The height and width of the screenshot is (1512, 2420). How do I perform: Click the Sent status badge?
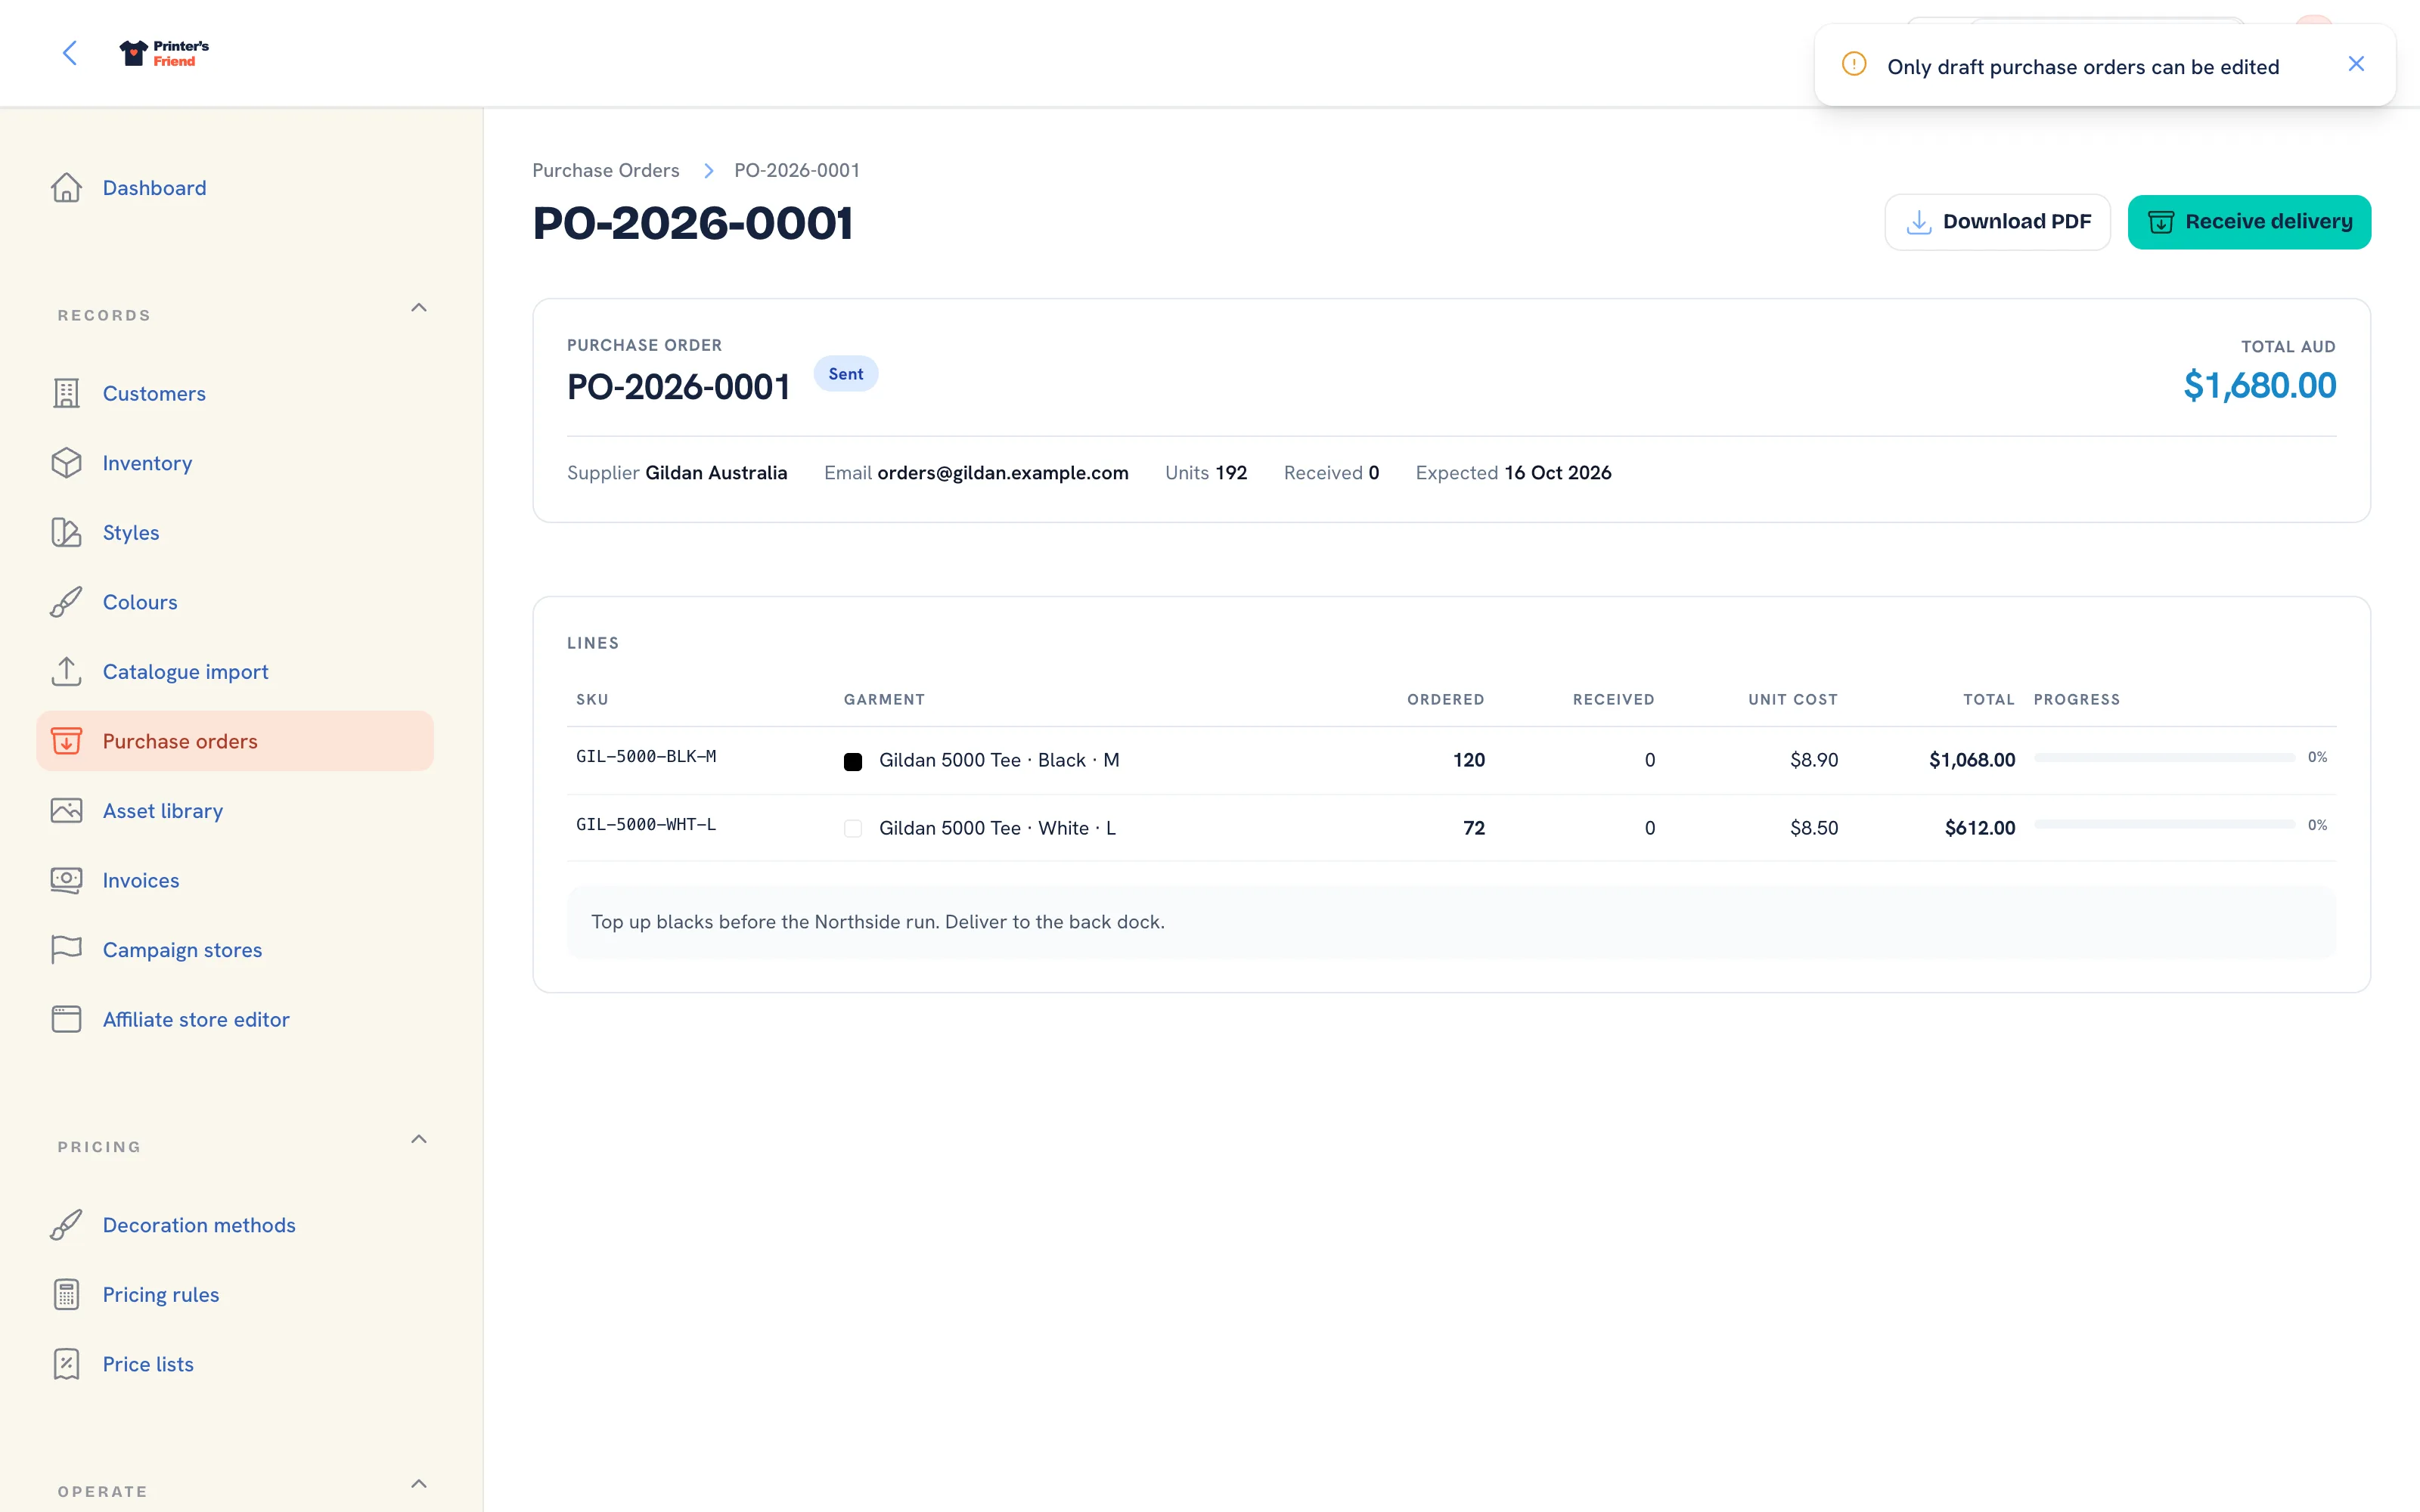click(845, 374)
